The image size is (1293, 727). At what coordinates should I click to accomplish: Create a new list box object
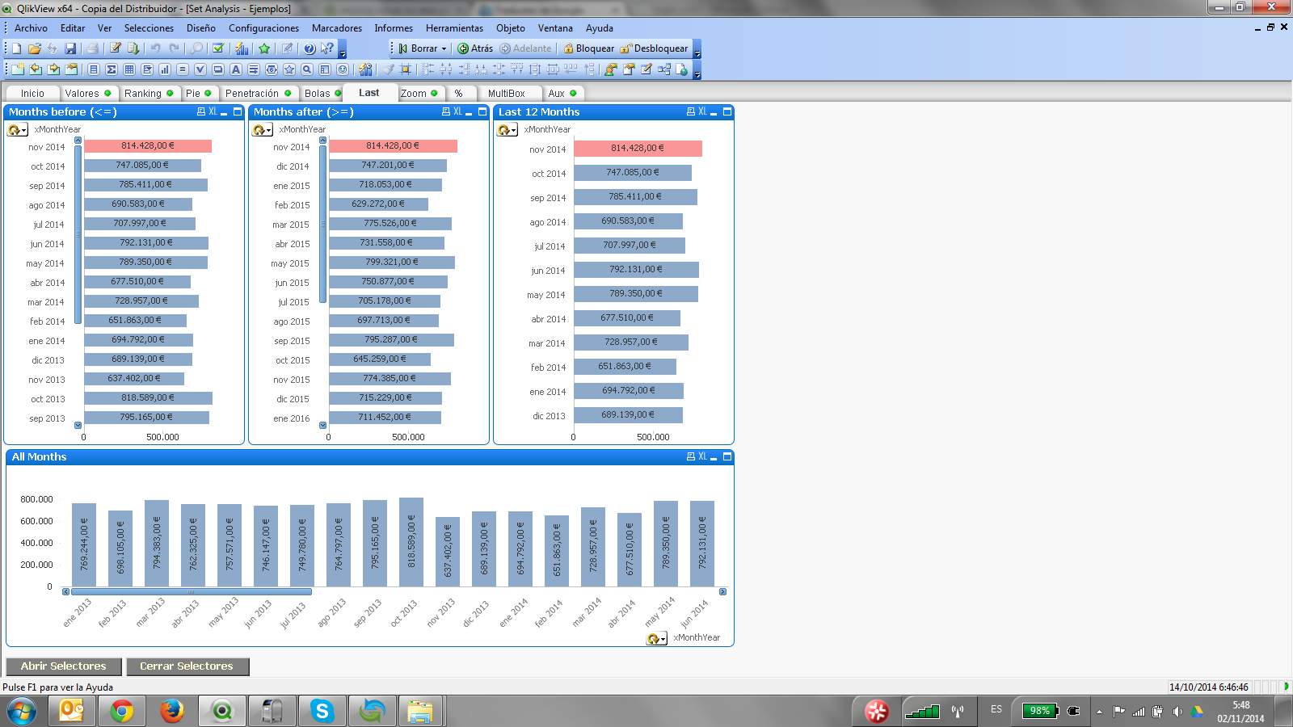coord(94,69)
